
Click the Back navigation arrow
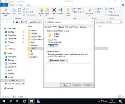3,22
